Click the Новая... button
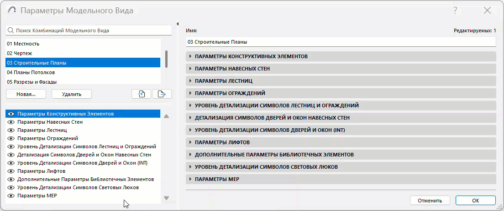The image size is (504, 211). [x=26, y=94]
